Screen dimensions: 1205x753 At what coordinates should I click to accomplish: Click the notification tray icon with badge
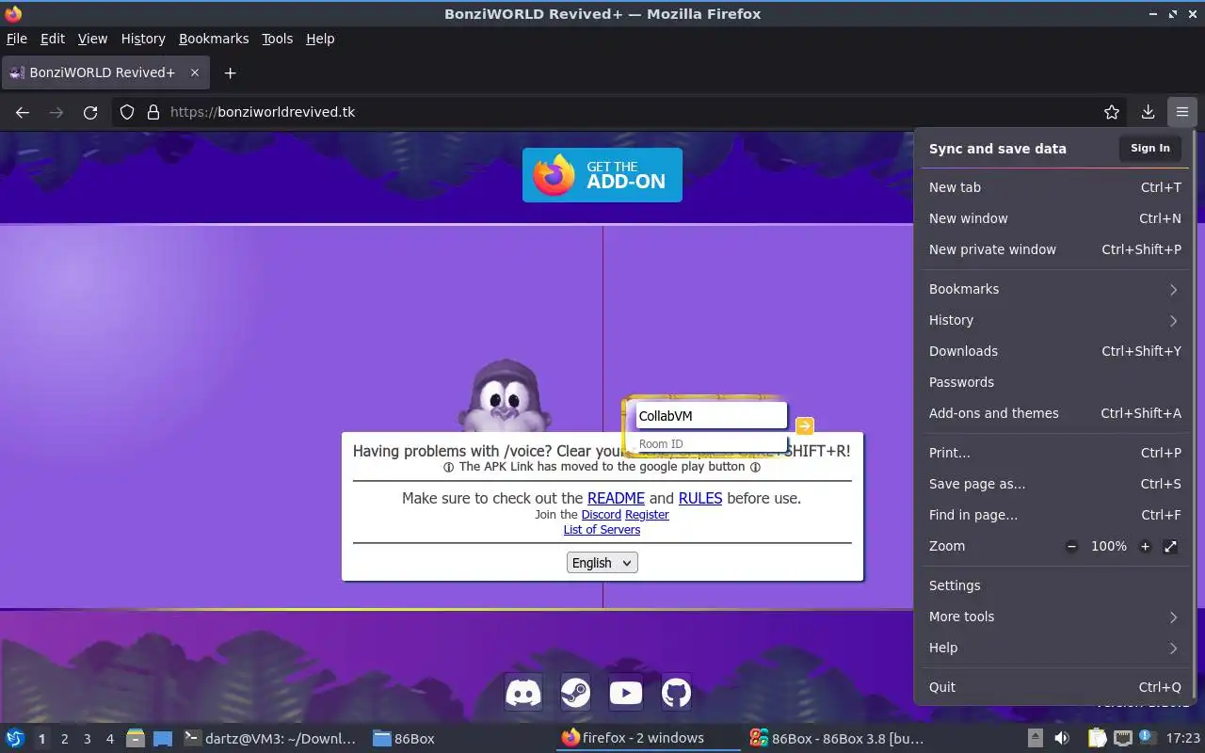(1147, 737)
